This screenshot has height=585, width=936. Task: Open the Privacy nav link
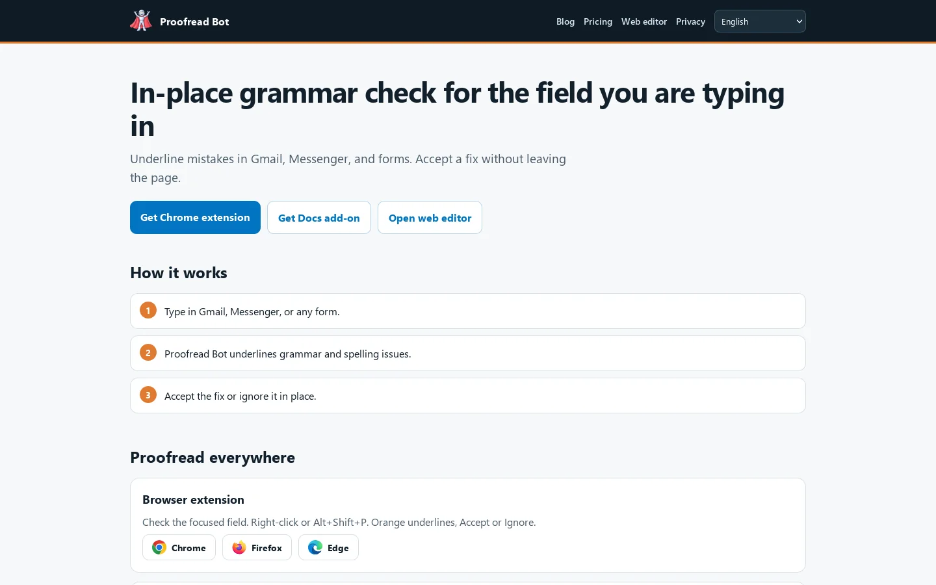click(x=690, y=21)
